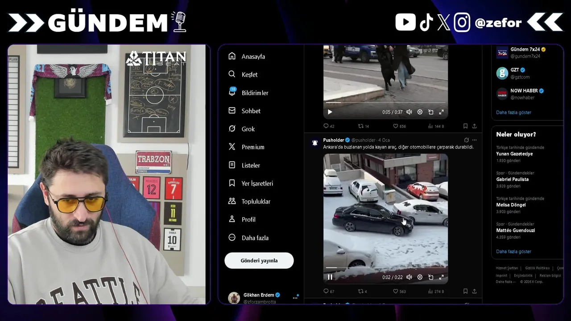Bookmark the Pusholder post
Screen dimensions: 571x321
pyautogui.click(x=465, y=291)
